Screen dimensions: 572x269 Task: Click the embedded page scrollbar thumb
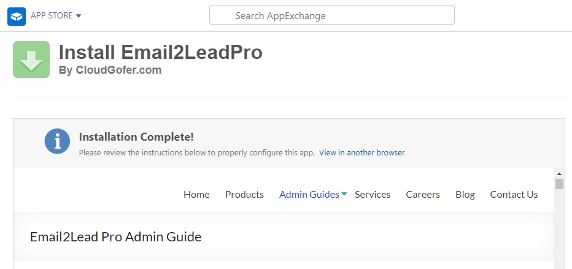(559, 184)
